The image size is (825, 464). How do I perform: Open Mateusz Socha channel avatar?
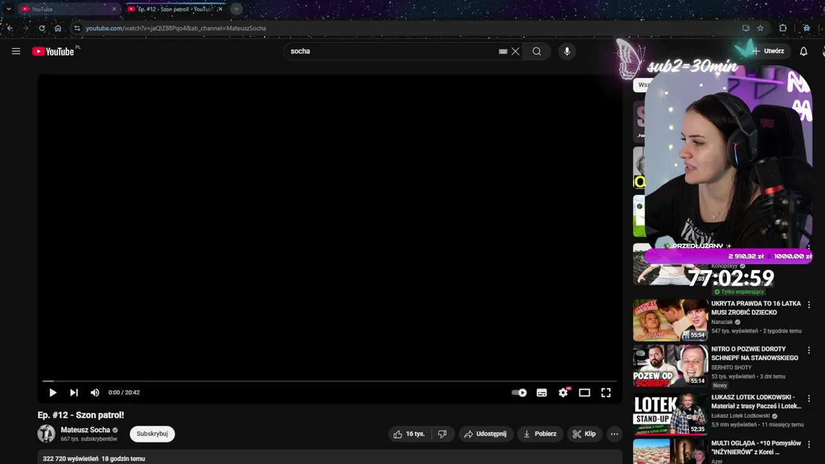[46, 434]
